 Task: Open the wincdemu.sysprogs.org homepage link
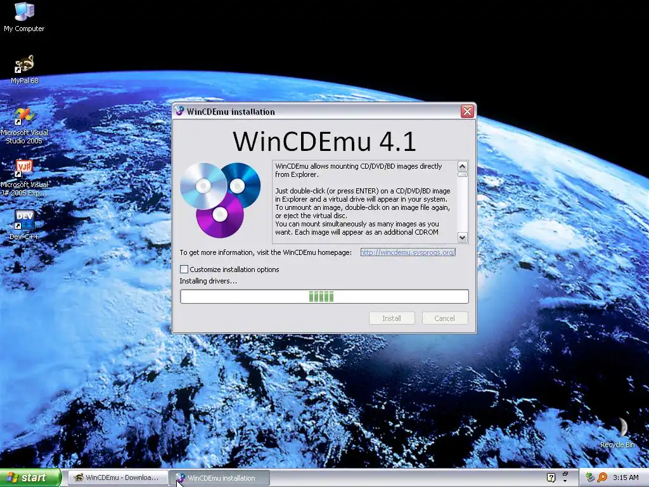[x=408, y=252]
